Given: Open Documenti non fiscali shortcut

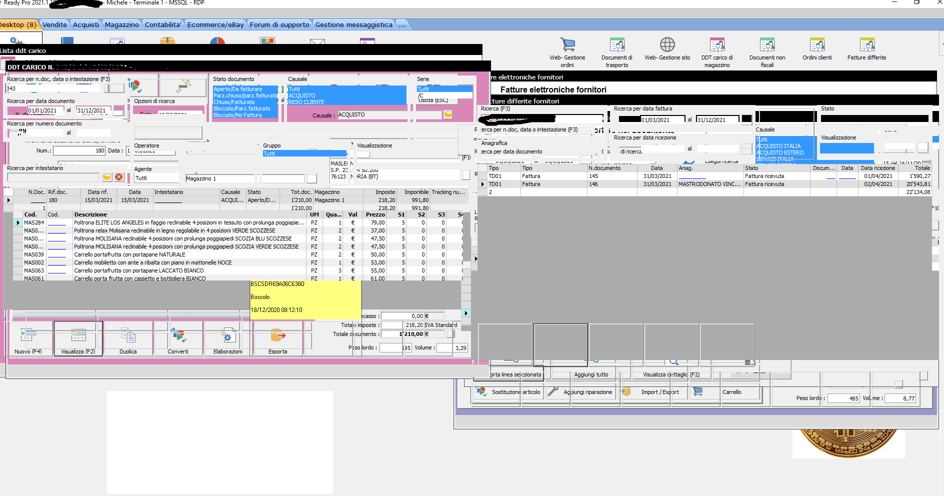Looking at the screenshot, I should (x=767, y=51).
